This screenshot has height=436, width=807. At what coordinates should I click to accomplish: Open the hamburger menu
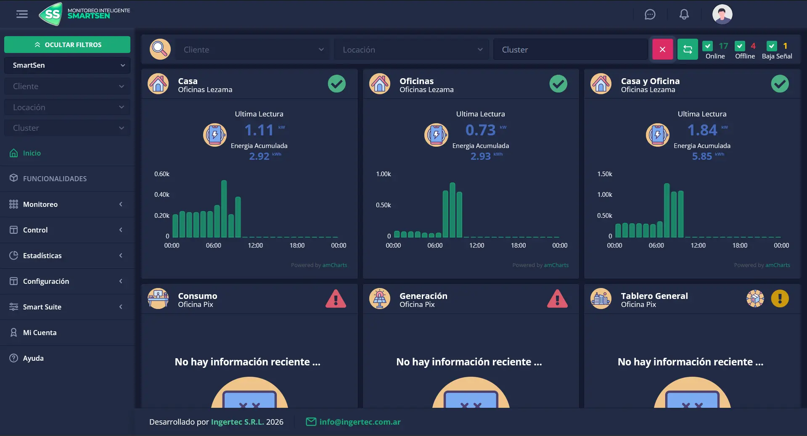pyautogui.click(x=22, y=14)
